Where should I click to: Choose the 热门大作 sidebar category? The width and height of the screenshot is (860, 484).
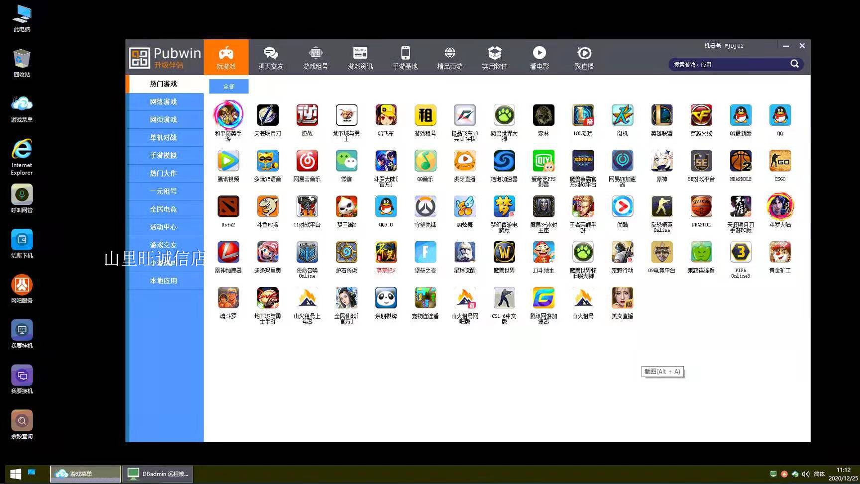coord(165,174)
